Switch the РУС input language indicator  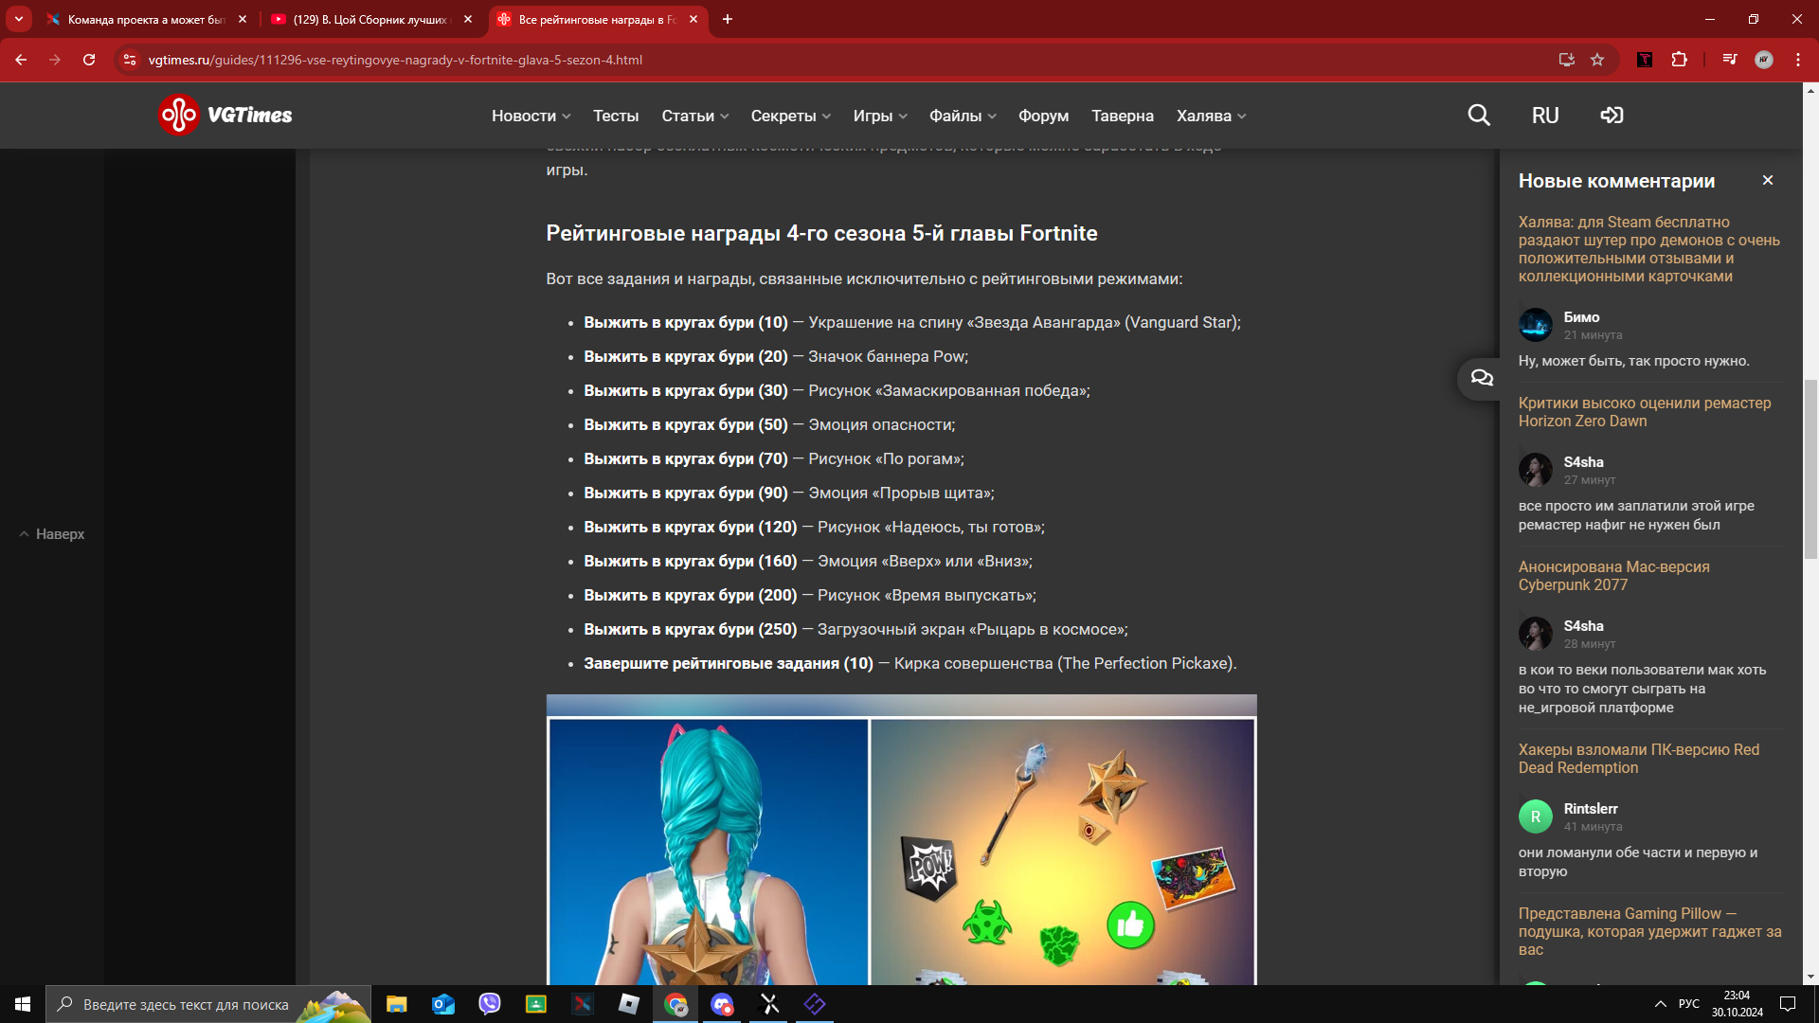point(1689,1004)
